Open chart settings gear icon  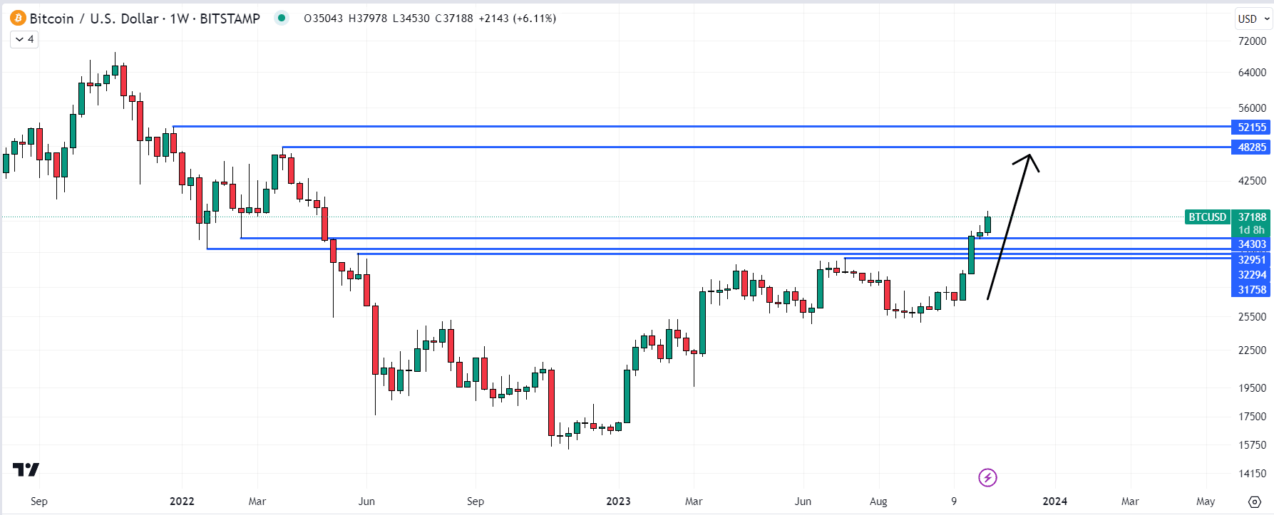(1255, 501)
